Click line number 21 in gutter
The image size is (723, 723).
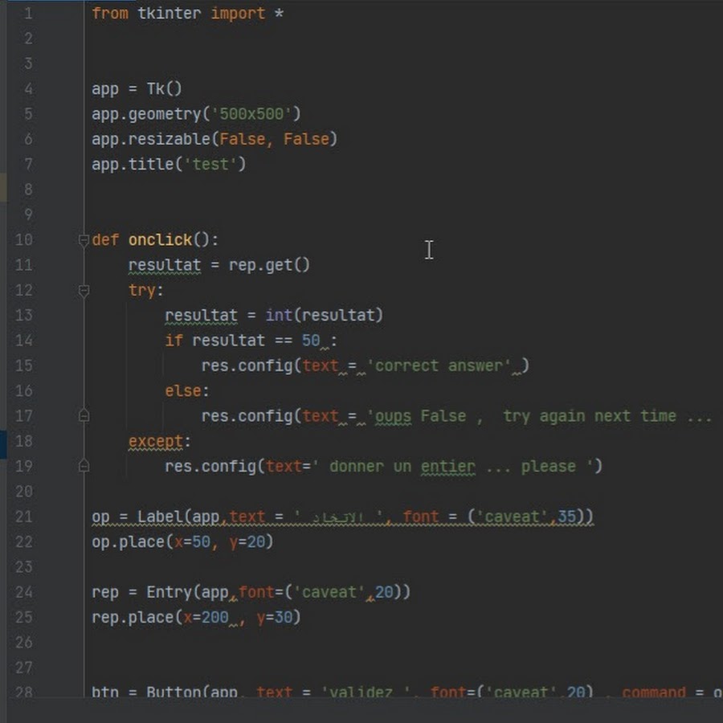(24, 517)
